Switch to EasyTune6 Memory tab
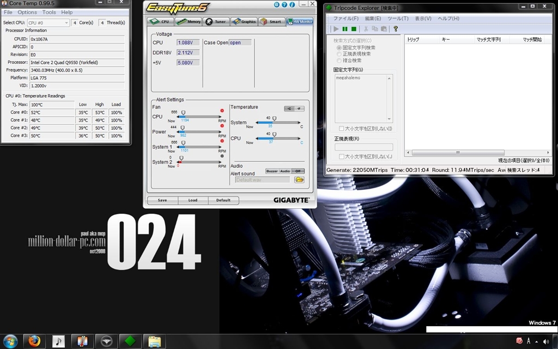Image resolution: width=558 pixels, height=349 pixels. (x=188, y=21)
